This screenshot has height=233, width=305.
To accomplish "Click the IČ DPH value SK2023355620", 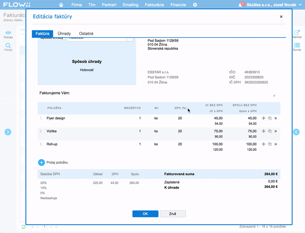I will [256, 83].
